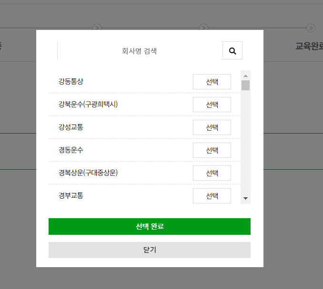Click the step arrow icon above search field
323x289 pixels.
coord(97,28)
